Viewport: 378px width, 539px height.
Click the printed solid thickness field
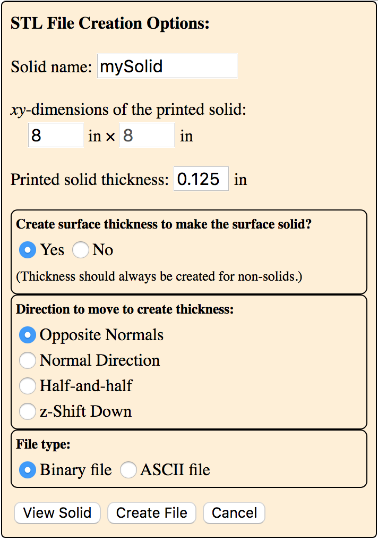(x=201, y=179)
